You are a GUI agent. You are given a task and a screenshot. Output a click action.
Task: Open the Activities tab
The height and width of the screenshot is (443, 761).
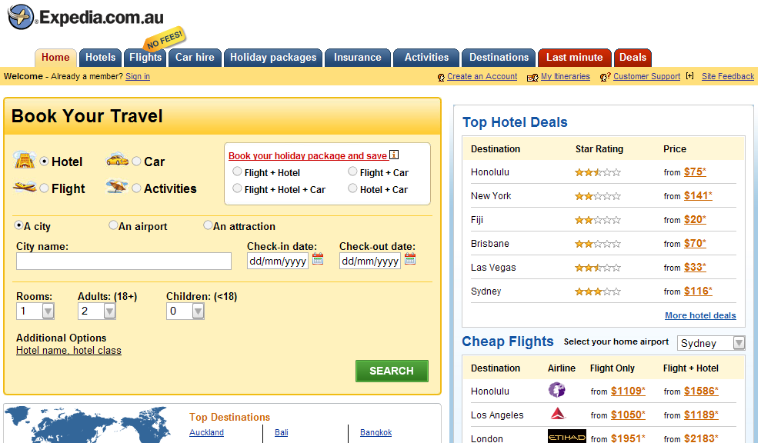(x=426, y=58)
